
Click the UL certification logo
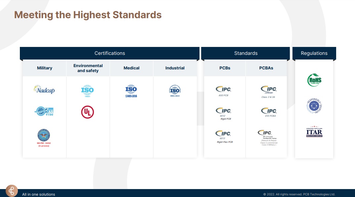click(x=88, y=112)
